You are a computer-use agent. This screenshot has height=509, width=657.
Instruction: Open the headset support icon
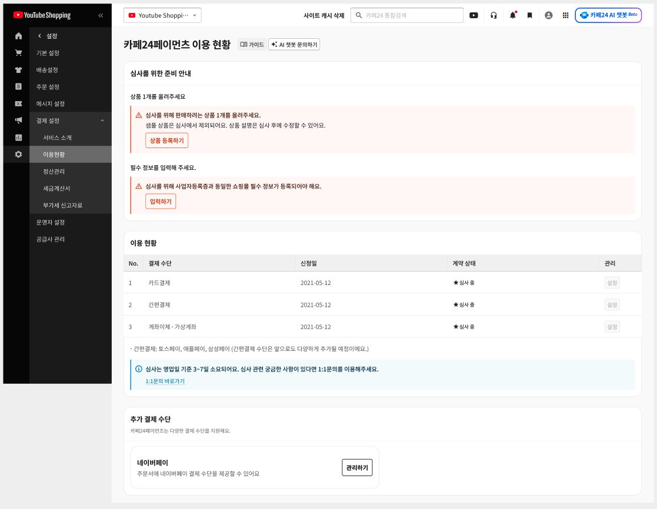pos(493,15)
